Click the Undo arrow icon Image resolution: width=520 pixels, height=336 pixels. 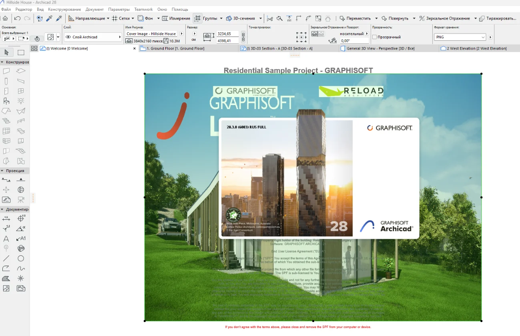tap(17, 18)
